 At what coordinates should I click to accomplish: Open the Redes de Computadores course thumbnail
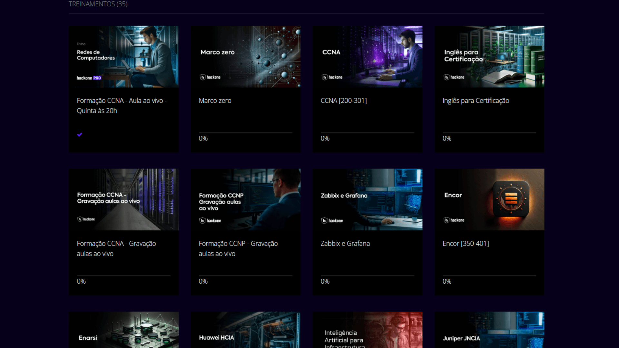coord(123,56)
